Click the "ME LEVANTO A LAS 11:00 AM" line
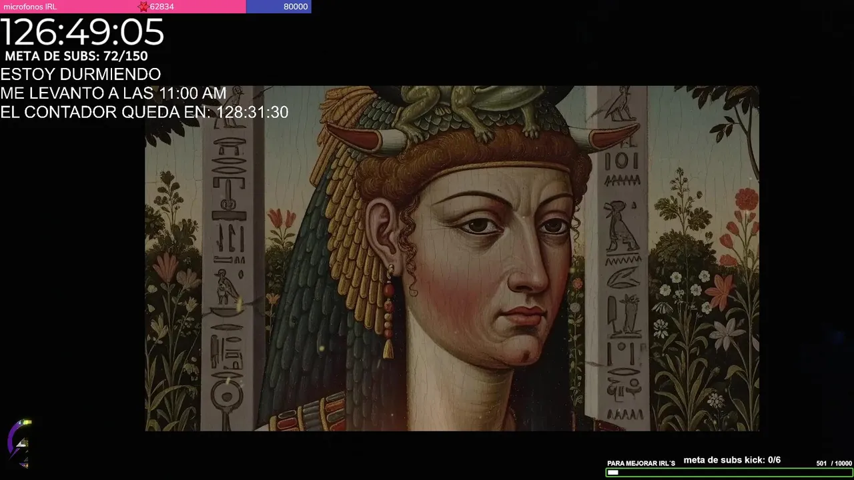Screen dimensions: 854x480 (x=113, y=93)
